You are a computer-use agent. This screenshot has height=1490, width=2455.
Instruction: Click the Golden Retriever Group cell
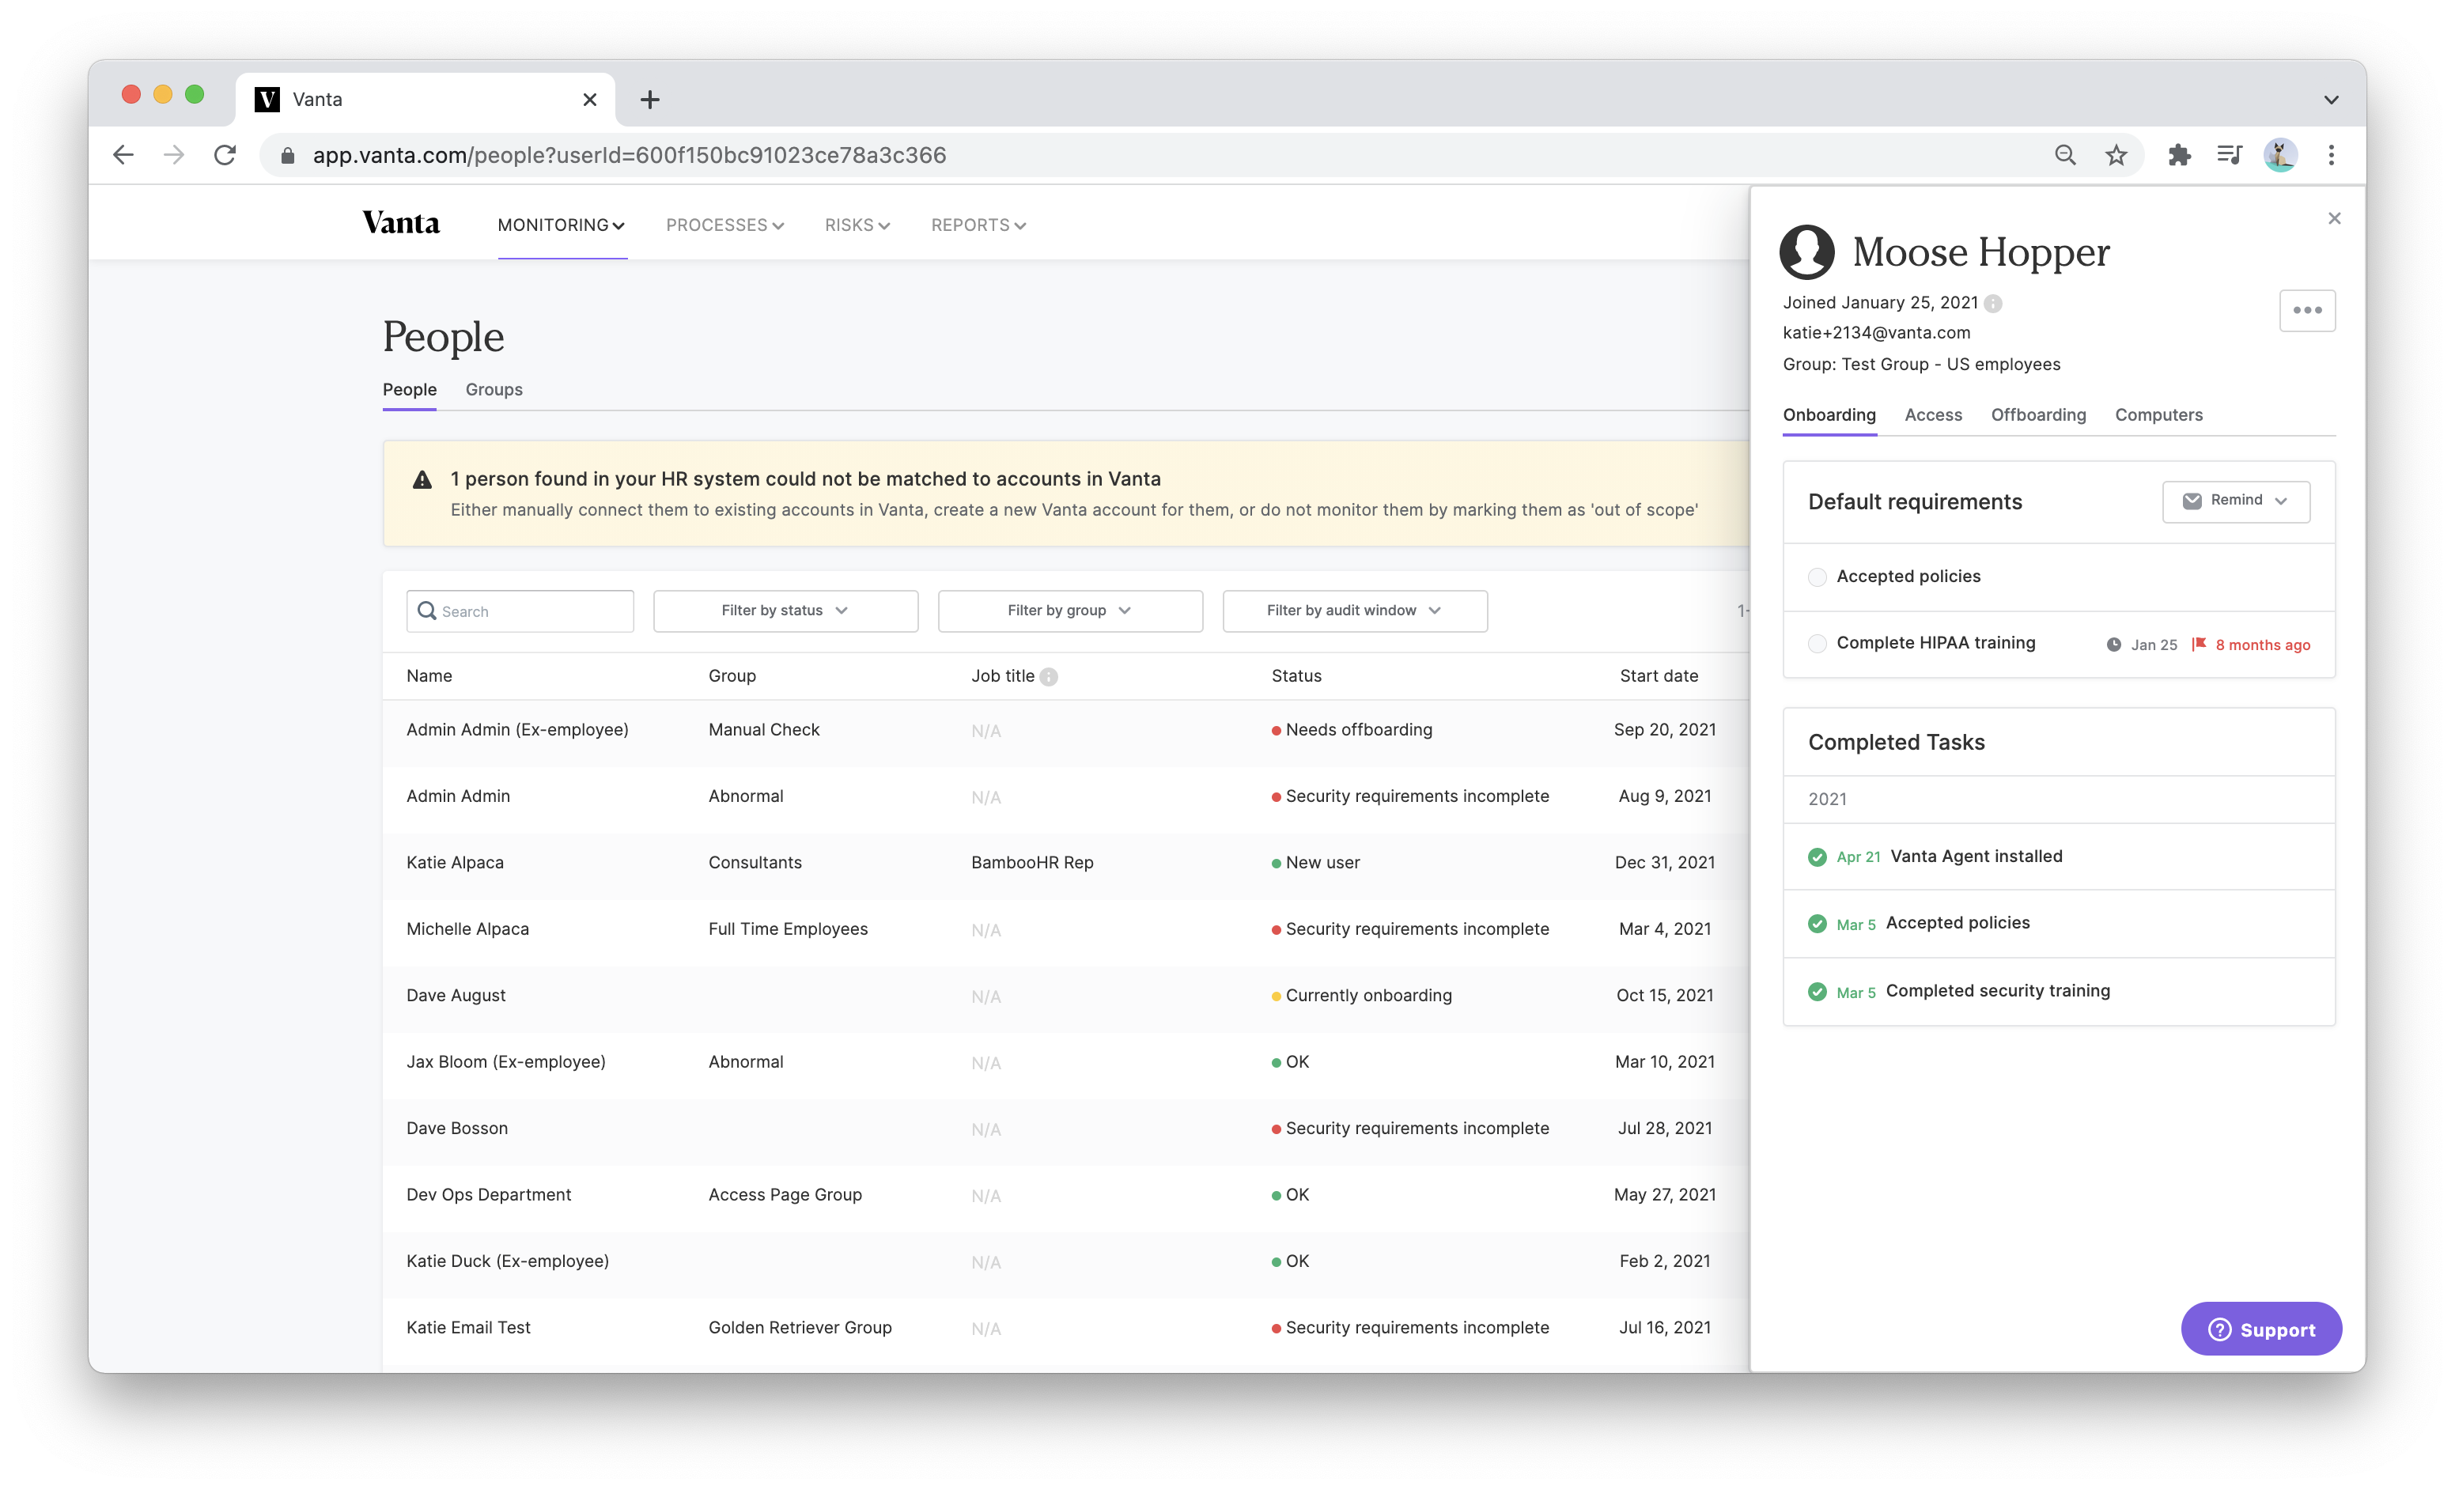pos(800,1328)
